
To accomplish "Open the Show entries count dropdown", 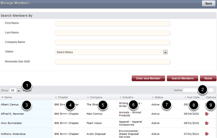I will tap(16, 90).
